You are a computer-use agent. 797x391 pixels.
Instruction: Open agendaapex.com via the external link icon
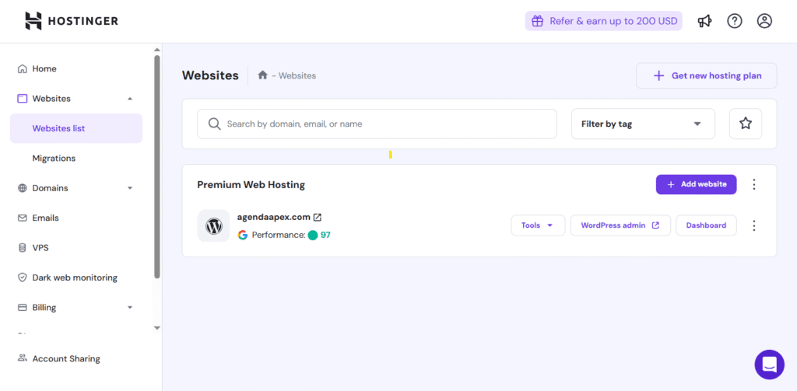click(x=318, y=218)
